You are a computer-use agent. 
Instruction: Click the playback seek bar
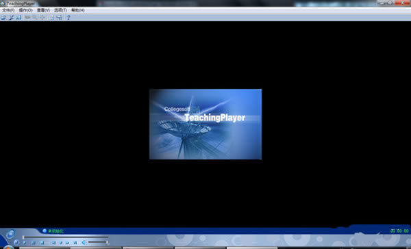point(66,237)
